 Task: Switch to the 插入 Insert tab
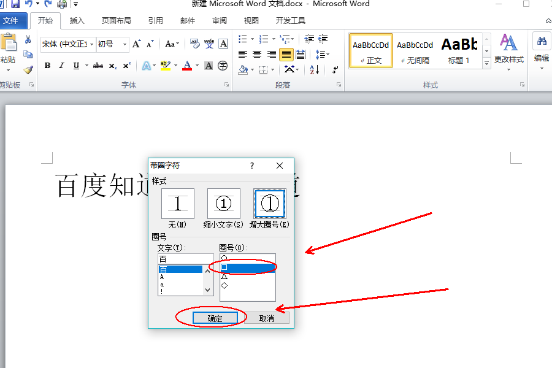(x=77, y=21)
